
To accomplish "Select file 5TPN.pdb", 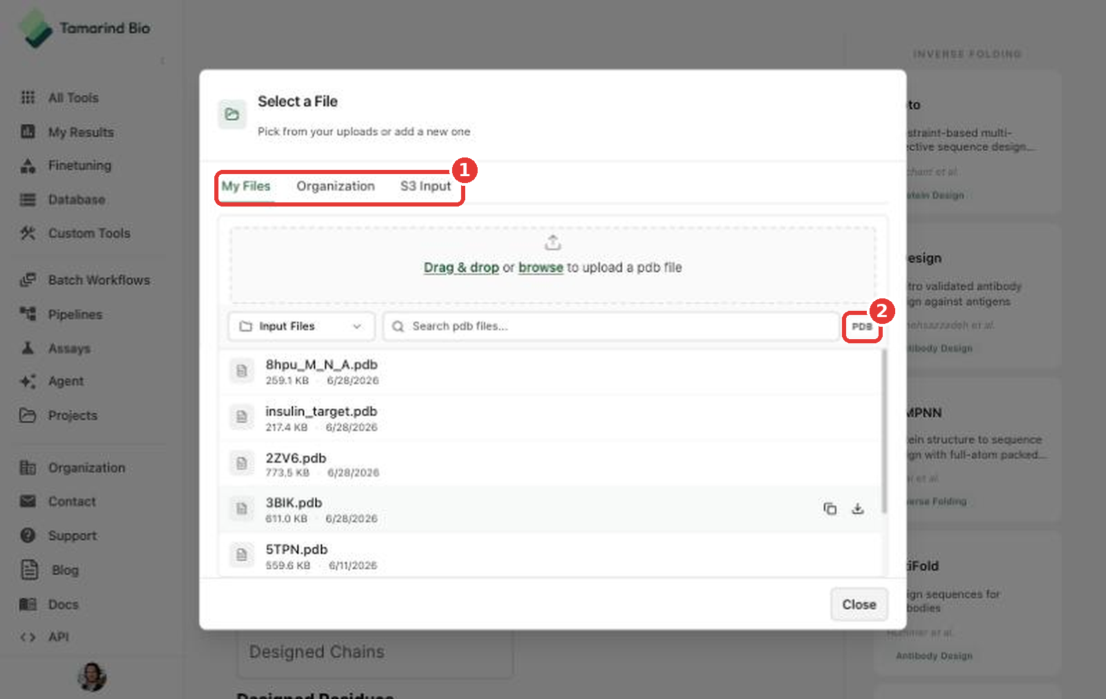I will [x=550, y=555].
